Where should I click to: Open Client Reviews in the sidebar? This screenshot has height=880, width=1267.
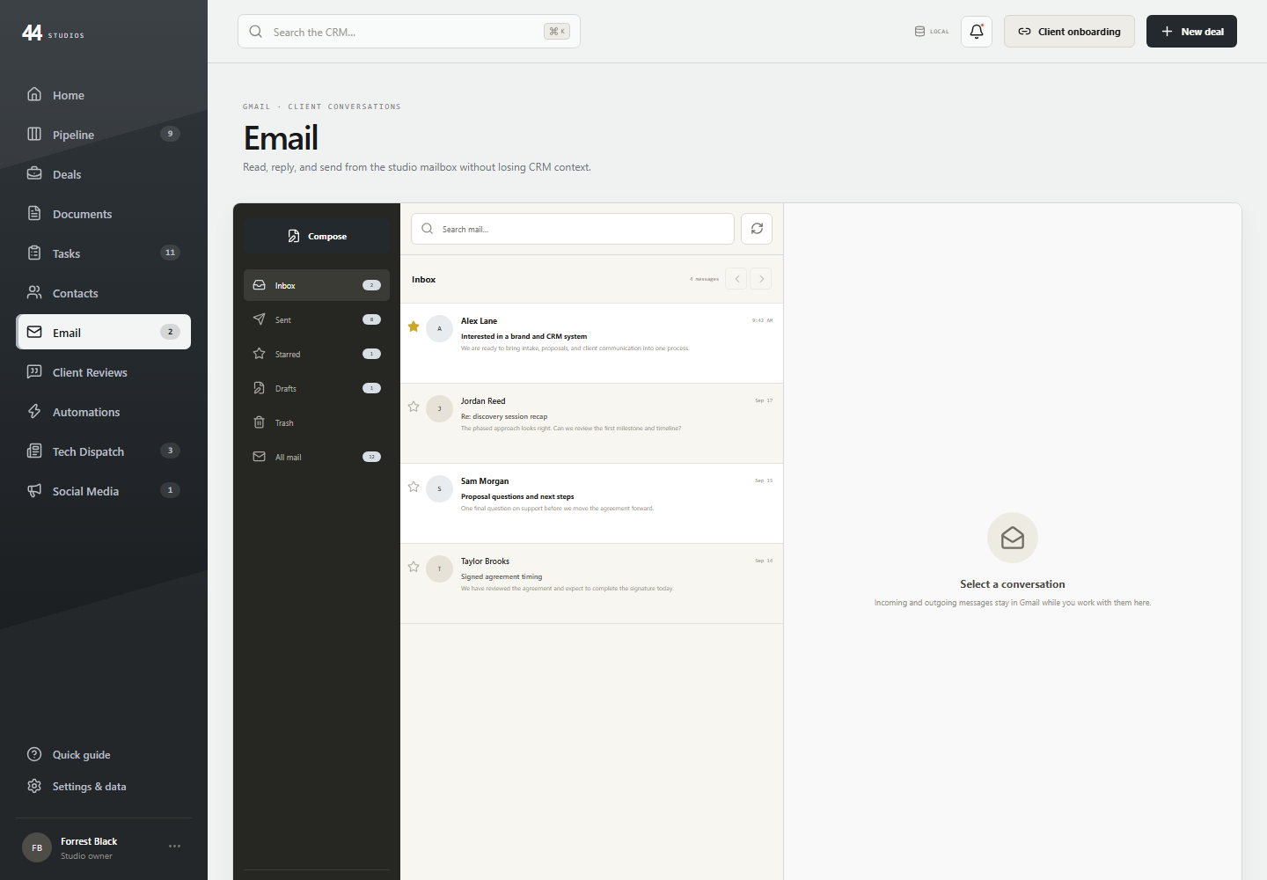[104, 372]
